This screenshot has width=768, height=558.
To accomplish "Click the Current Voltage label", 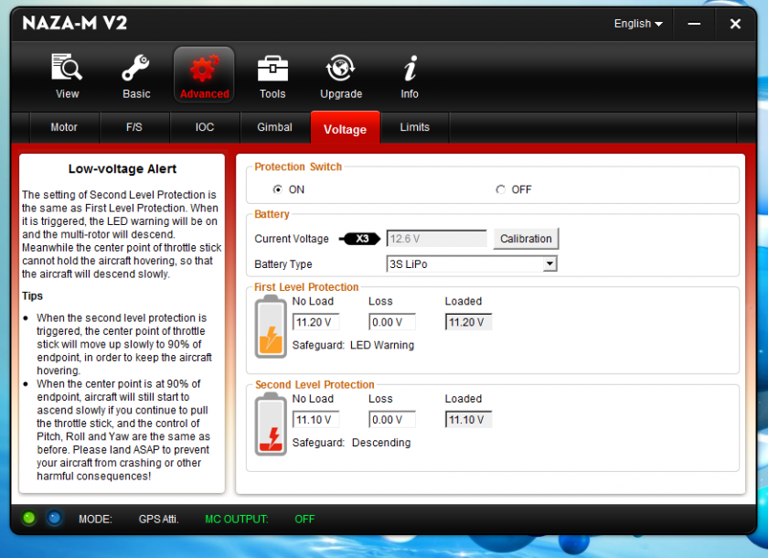I will [292, 239].
